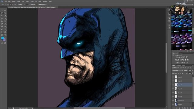Open the Filter menu

pos(32,1)
